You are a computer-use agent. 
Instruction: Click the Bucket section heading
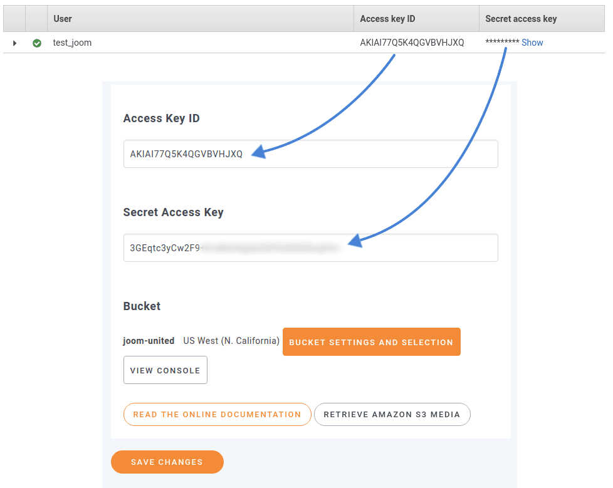click(142, 306)
